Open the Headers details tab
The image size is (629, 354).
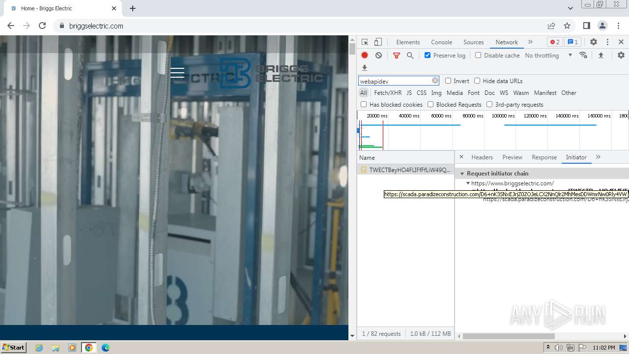[482, 157]
